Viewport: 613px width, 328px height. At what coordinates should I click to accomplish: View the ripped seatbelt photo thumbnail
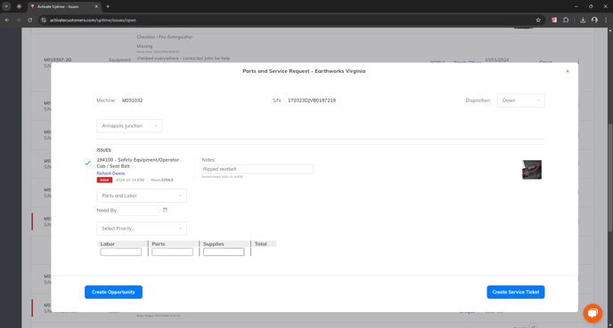pos(532,170)
